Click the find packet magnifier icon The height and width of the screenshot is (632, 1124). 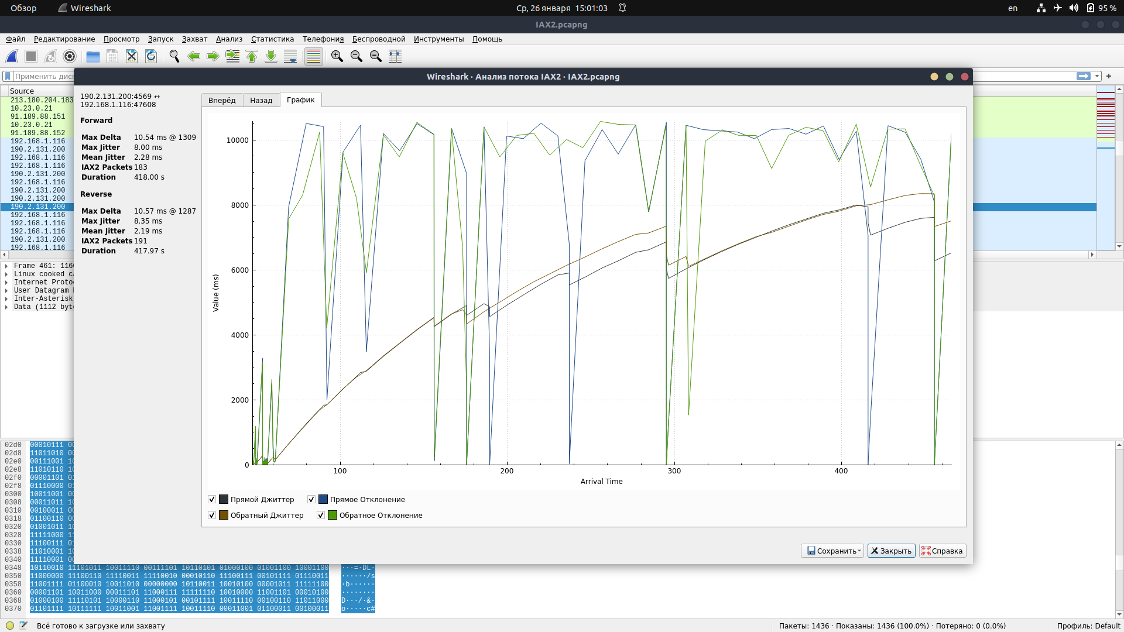tap(174, 56)
